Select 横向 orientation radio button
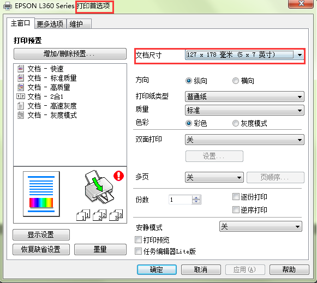 235,81
